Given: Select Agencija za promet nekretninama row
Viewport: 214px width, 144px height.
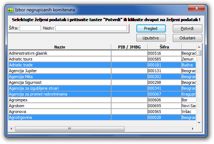Looking at the screenshot, I should tap(102, 94).
